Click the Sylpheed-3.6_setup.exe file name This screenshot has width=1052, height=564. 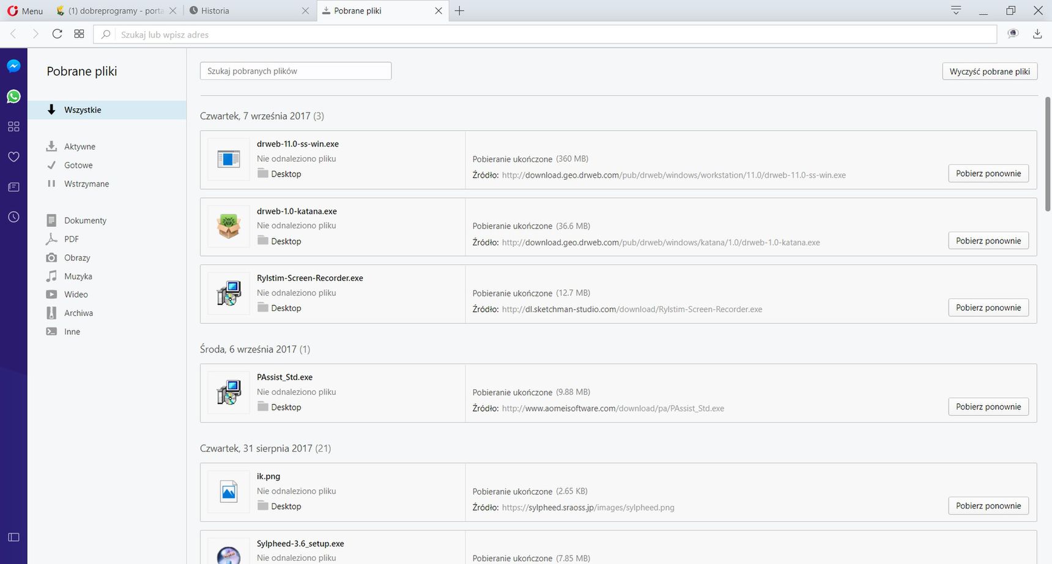300,544
